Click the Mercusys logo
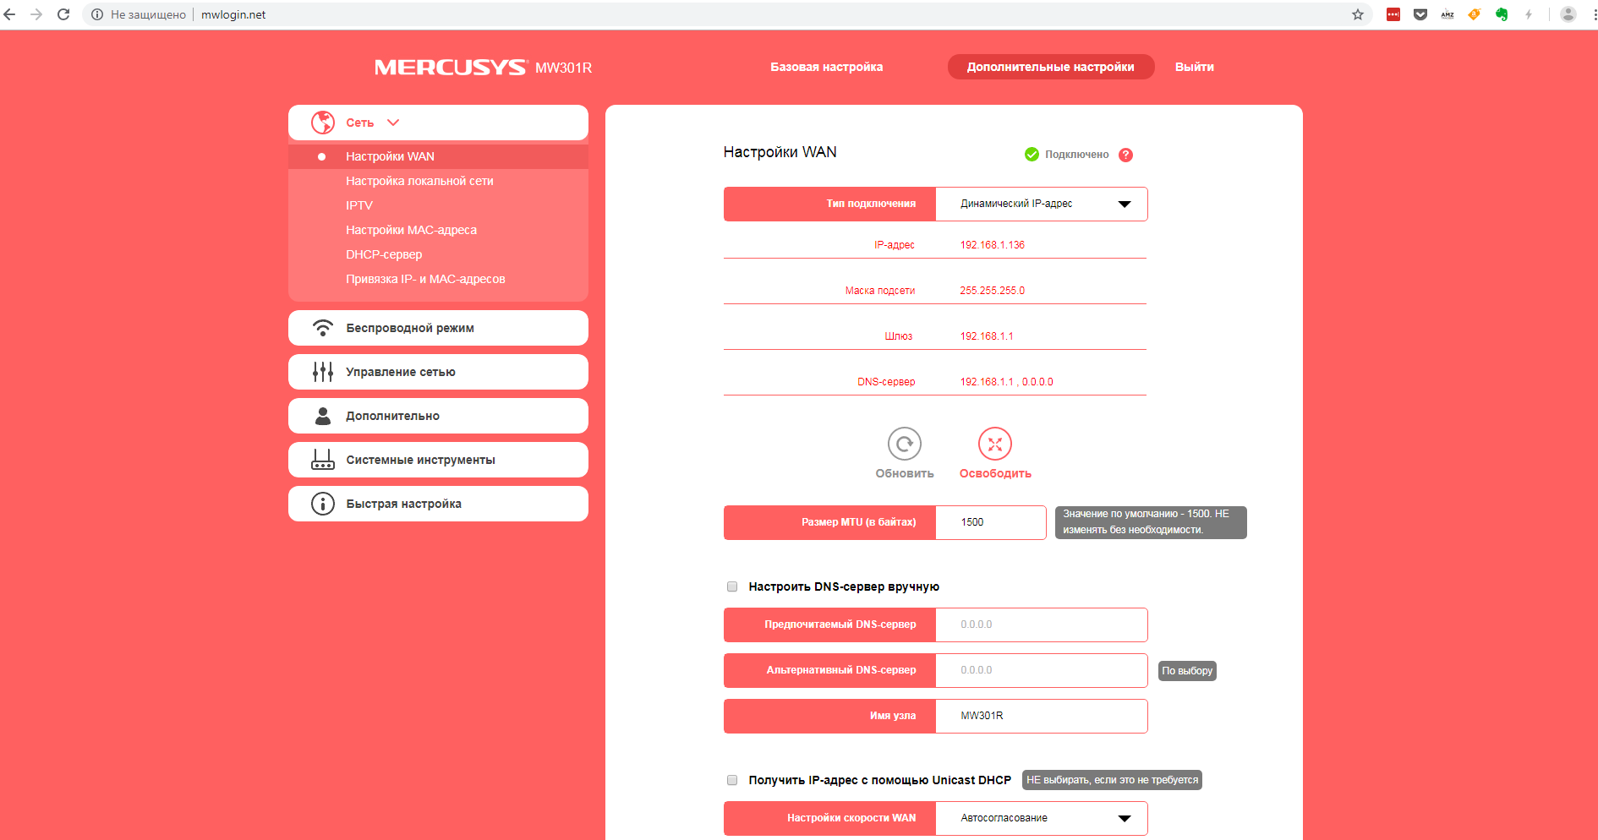1598x840 pixels. coord(451,68)
